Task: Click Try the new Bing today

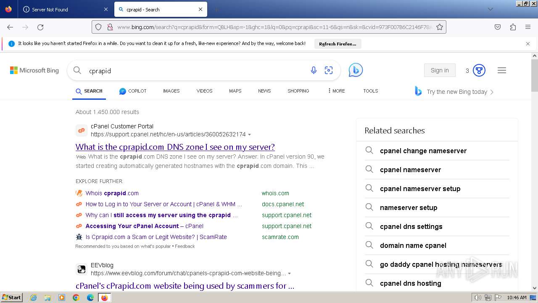Action: (x=454, y=92)
